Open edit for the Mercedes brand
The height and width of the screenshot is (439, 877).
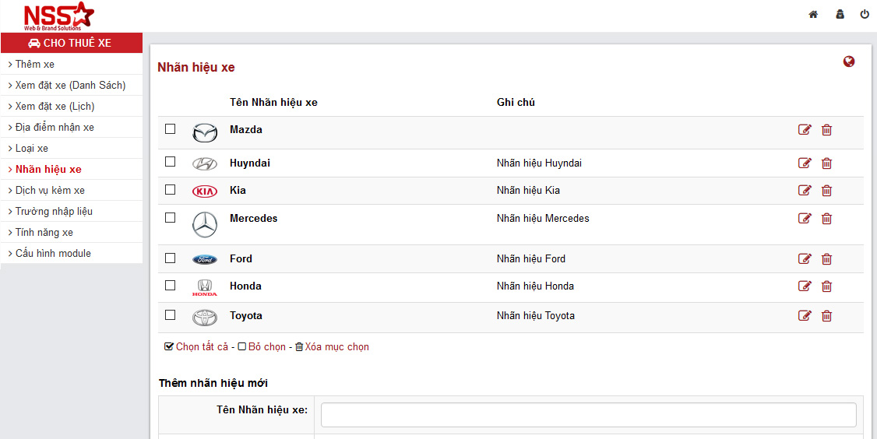pos(805,219)
